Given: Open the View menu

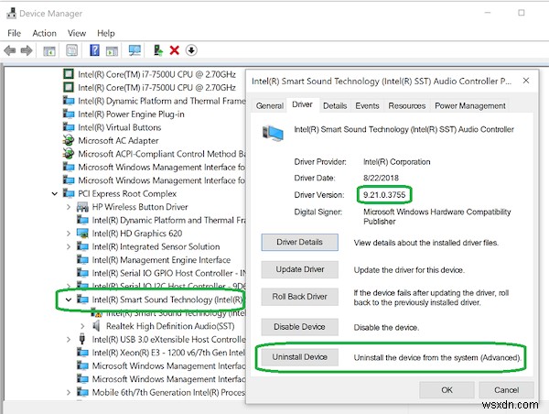Looking at the screenshot, I should (x=77, y=33).
